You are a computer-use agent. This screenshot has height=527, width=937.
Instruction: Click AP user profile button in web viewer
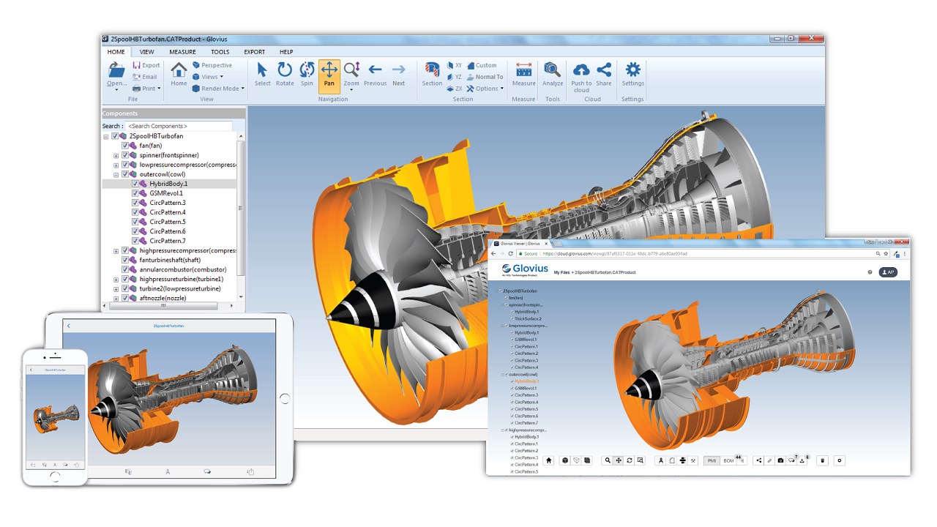[x=888, y=272]
